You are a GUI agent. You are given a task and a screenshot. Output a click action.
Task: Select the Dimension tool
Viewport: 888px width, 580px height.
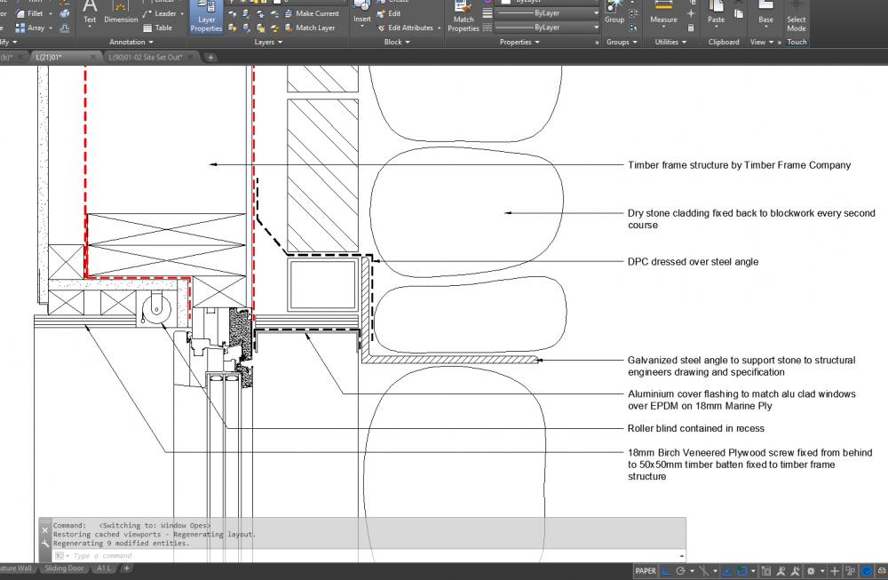[x=121, y=13]
